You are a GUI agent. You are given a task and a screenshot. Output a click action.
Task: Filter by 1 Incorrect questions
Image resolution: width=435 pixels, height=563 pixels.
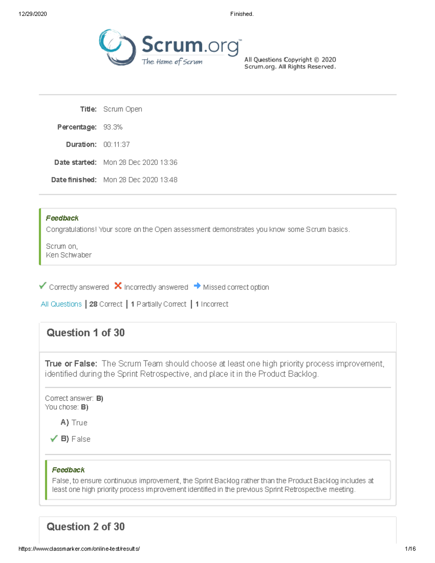pos(212,304)
